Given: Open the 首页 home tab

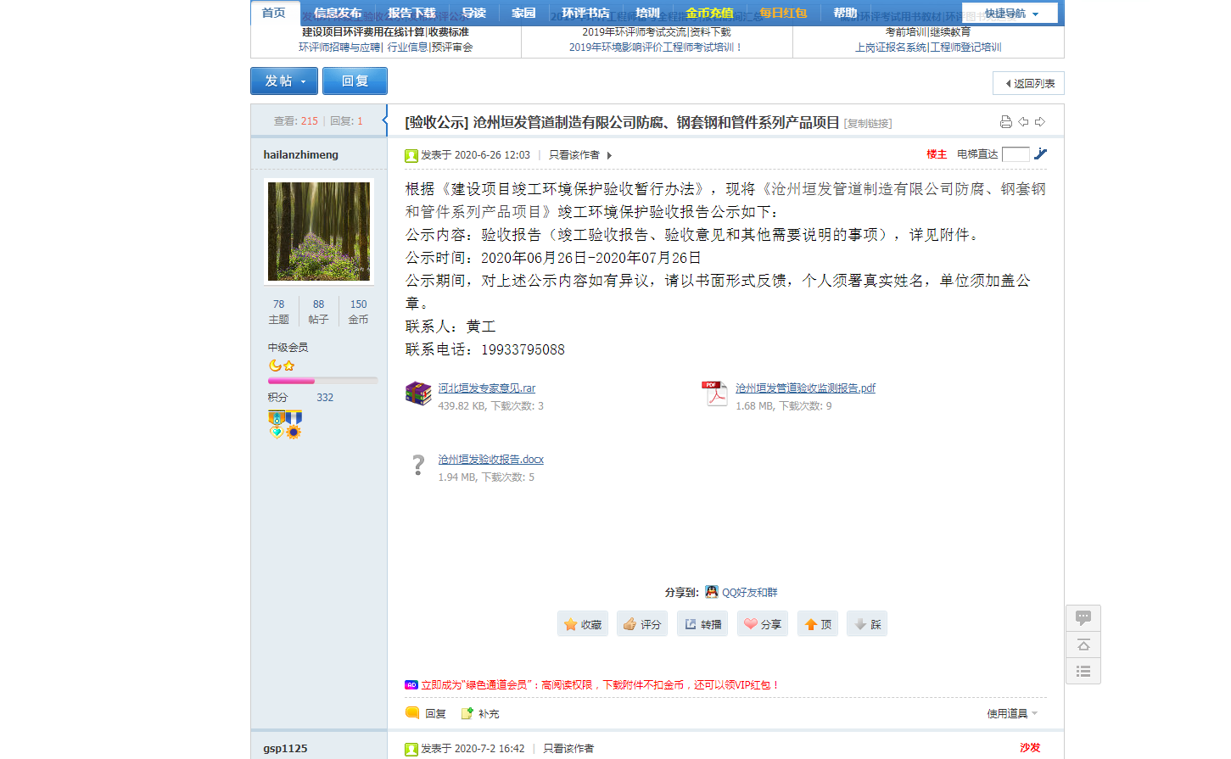Looking at the screenshot, I should click(273, 13).
